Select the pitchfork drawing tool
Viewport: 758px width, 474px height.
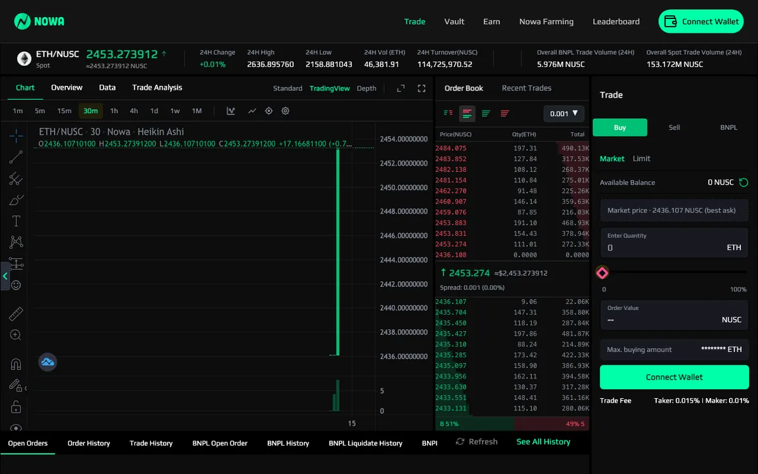(16, 178)
